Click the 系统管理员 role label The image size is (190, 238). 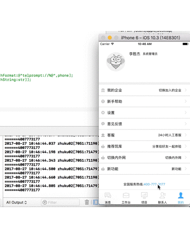[150, 54]
